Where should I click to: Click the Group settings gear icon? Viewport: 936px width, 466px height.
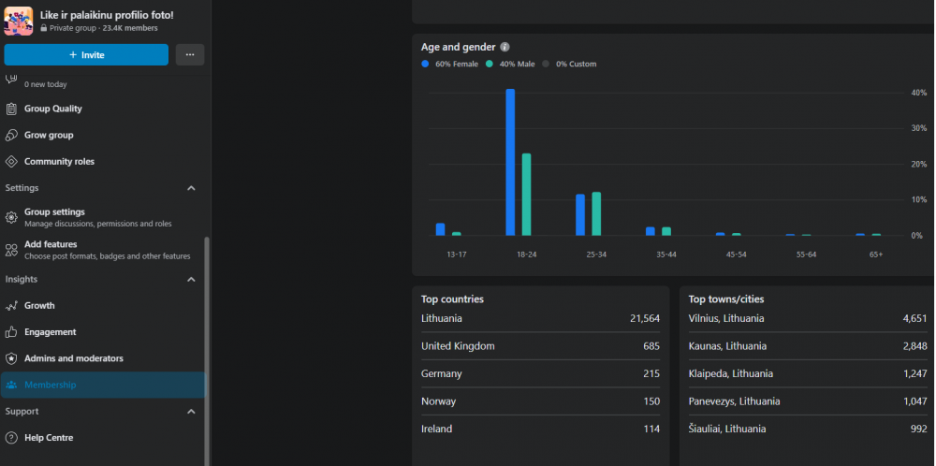tap(11, 218)
